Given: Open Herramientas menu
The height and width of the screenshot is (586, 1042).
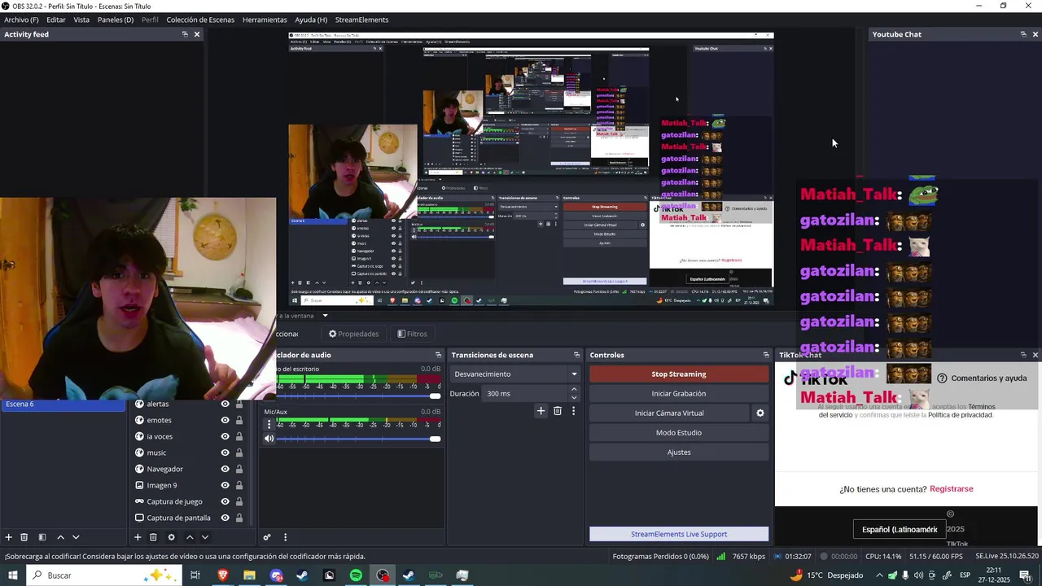Looking at the screenshot, I should (265, 20).
